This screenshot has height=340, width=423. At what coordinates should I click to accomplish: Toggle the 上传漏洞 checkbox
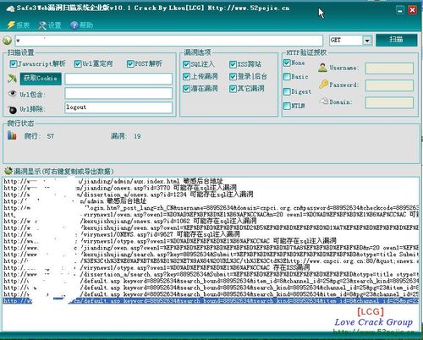tap(186, 76)
